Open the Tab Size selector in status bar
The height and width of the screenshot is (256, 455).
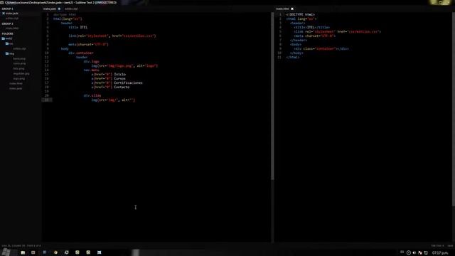pyautogui.click(x=437, y=246)
